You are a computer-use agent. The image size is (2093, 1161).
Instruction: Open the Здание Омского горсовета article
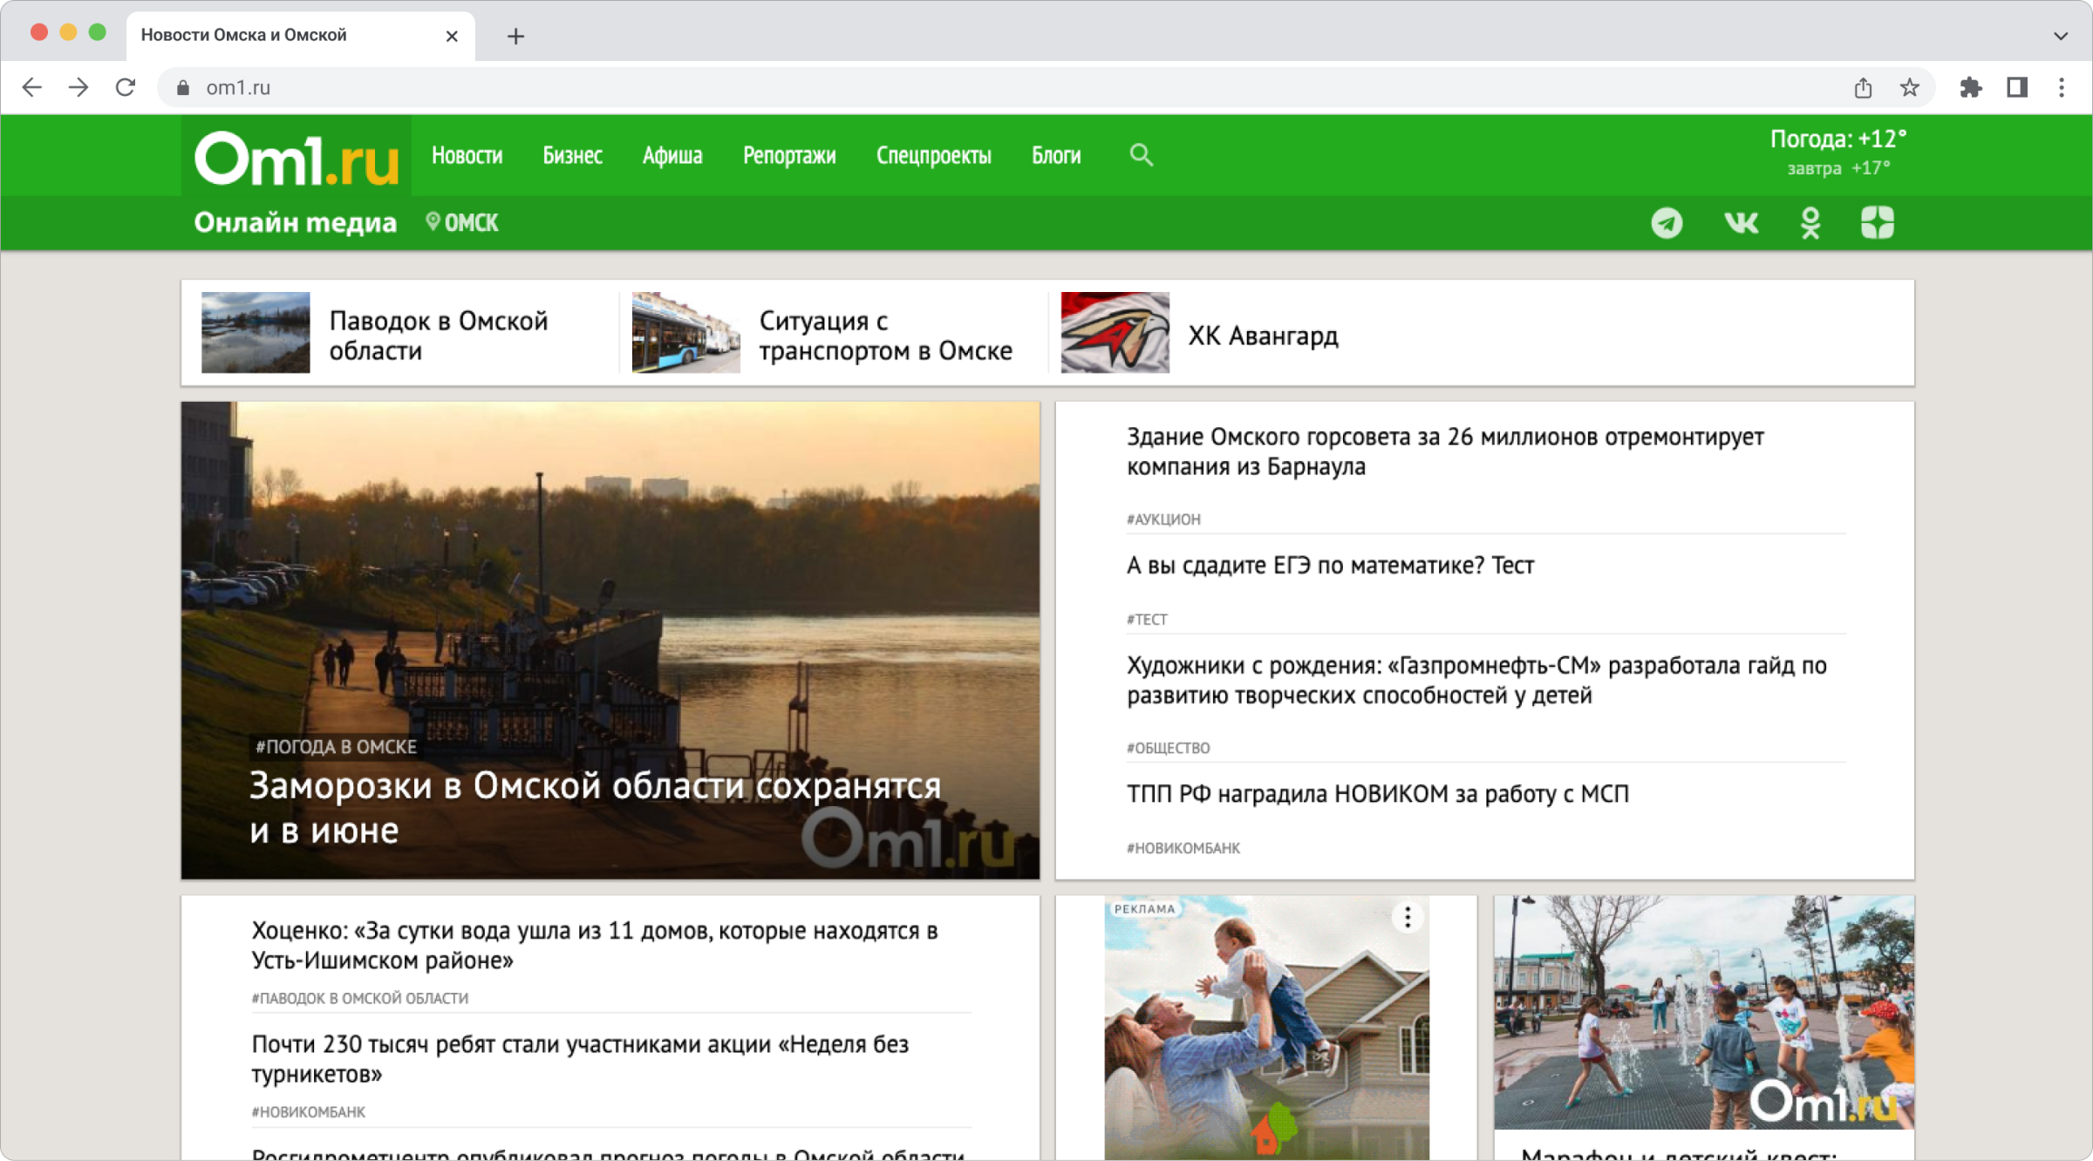(x=1445, y=451)
